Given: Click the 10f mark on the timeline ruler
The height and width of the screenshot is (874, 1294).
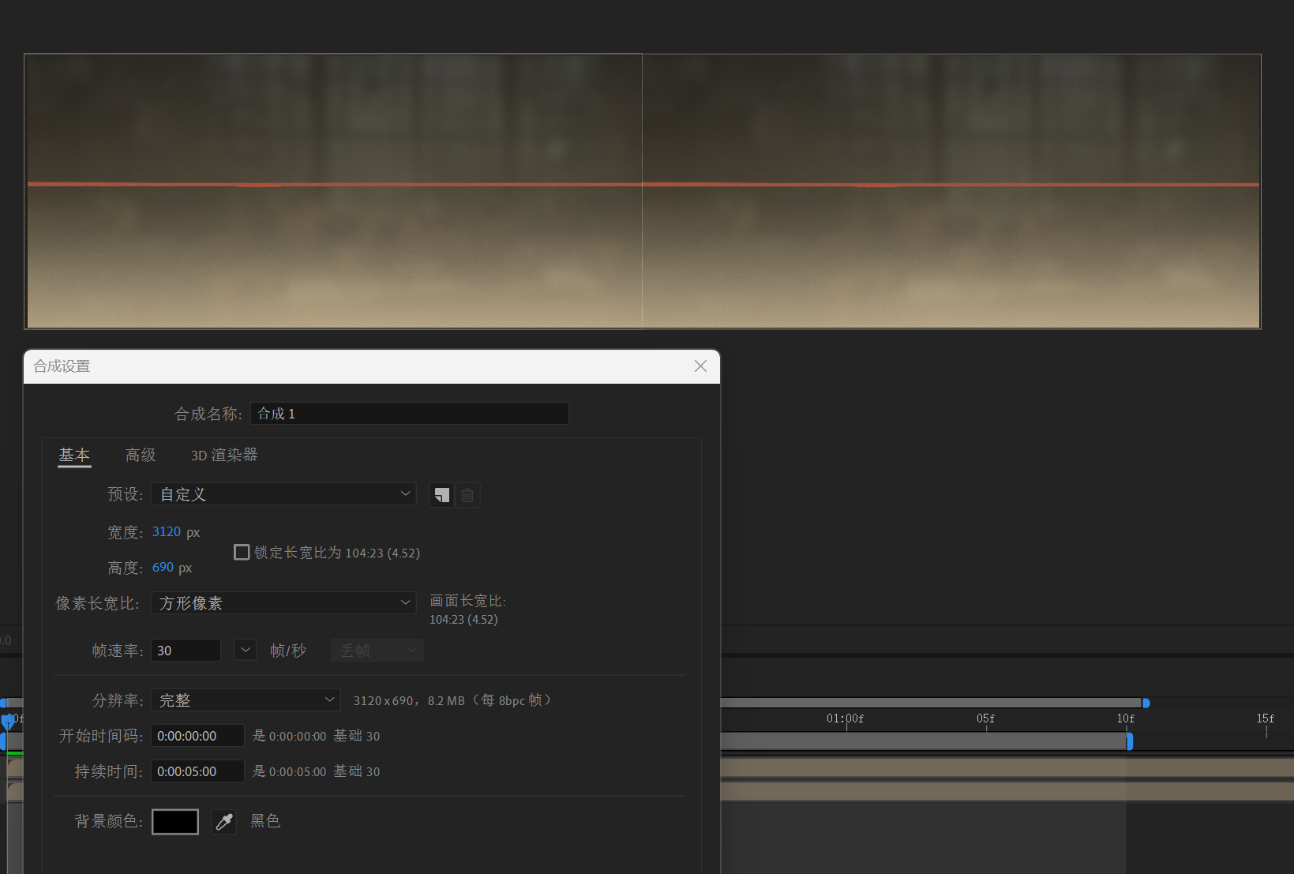Looking at the screenshot, I should point(1126,719).
